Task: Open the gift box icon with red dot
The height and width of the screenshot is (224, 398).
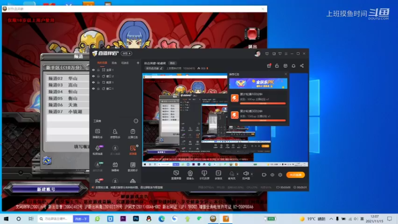Action: pyautogui.click(x=269, y=66)
